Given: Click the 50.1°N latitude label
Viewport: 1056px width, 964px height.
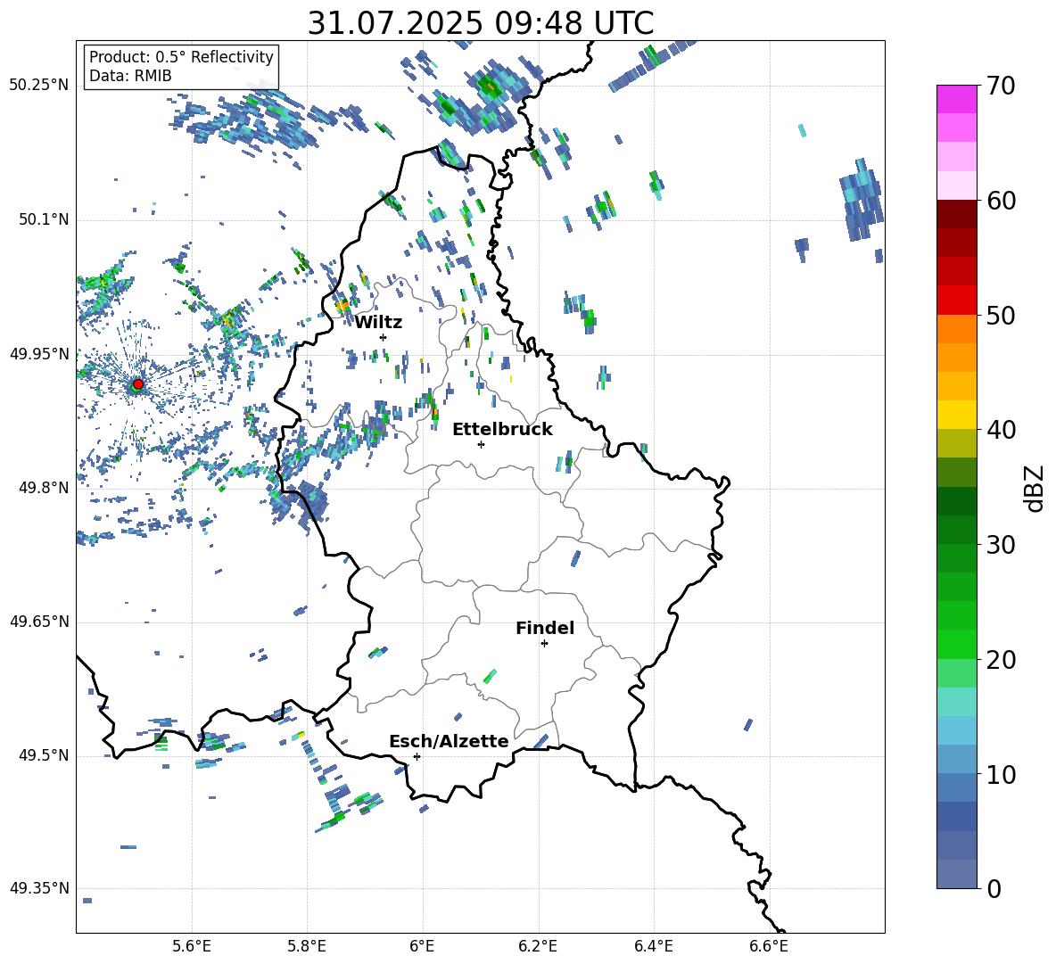Looking at the screenshot, I should (x=45, y=220).
